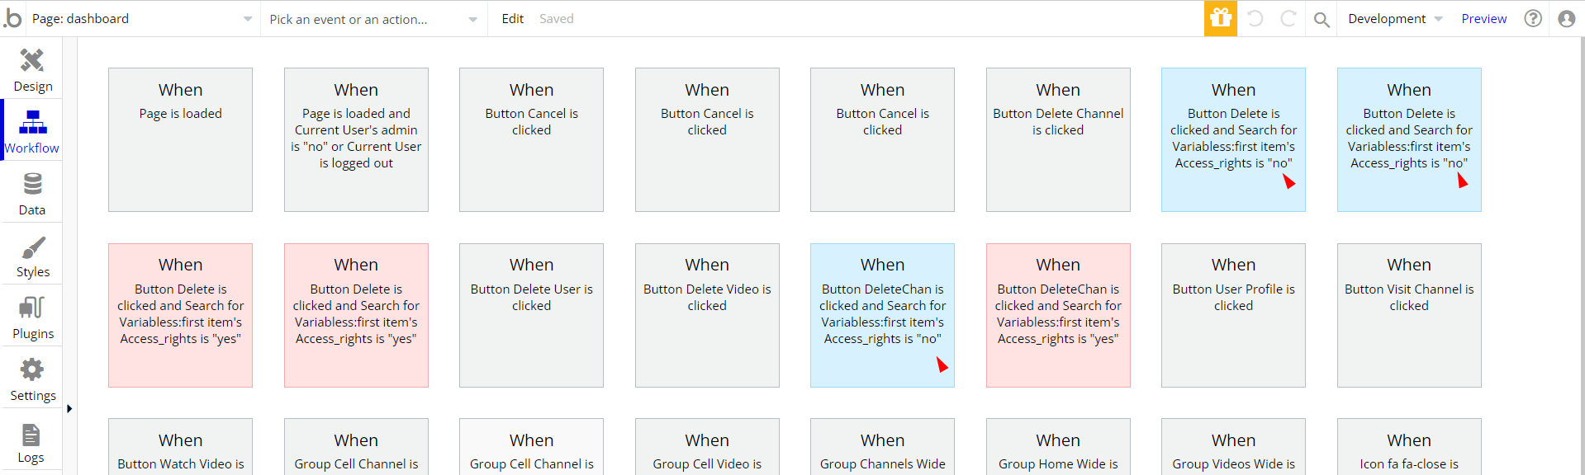Image resolution: width=1585 pixels, height=475 pixels.
Task: Open the Edit menu
Action: click(512, 19)
